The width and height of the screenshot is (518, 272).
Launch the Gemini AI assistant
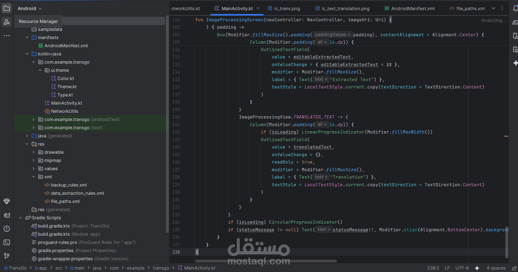point(516,63)
